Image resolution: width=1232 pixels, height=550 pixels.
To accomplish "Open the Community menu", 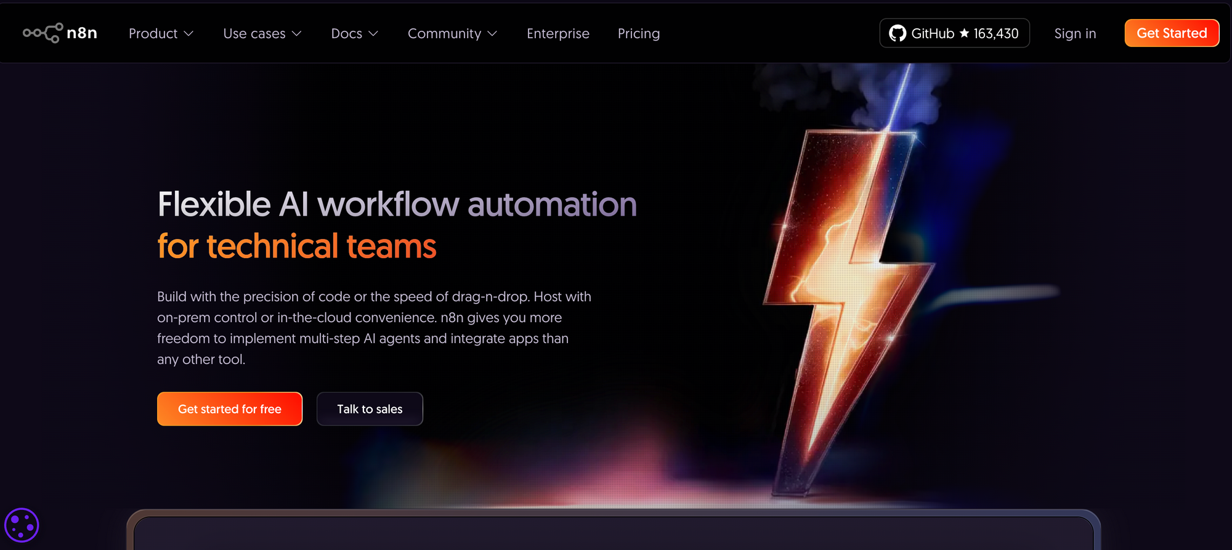I will pyautogui.click(x=452, y=34).
